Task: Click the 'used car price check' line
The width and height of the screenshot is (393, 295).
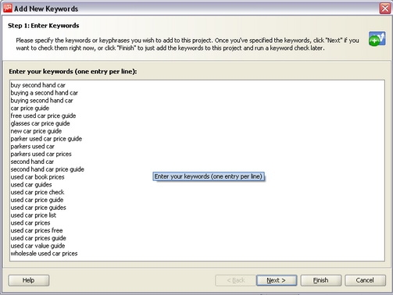Action: 38,192
